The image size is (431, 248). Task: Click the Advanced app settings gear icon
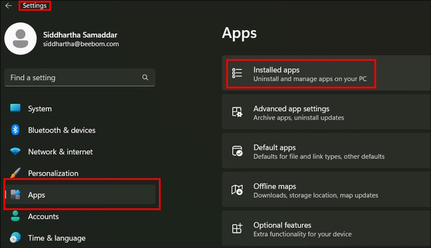tap(237, 112)
